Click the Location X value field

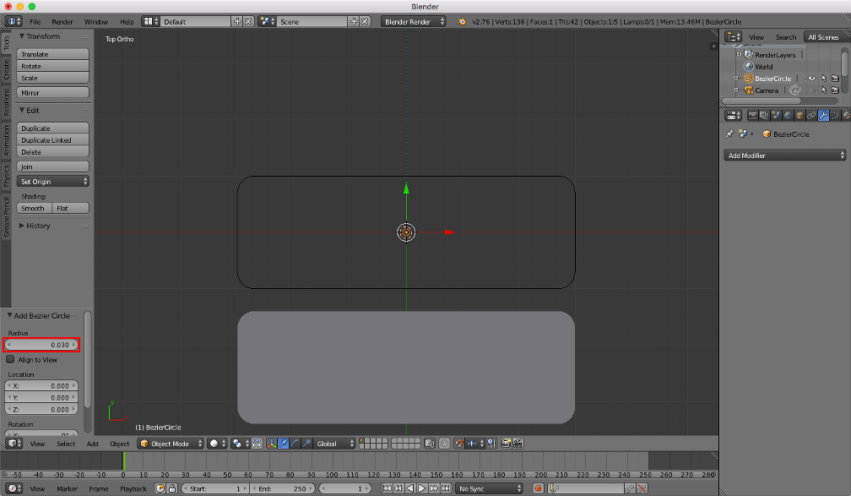point(42,385)
